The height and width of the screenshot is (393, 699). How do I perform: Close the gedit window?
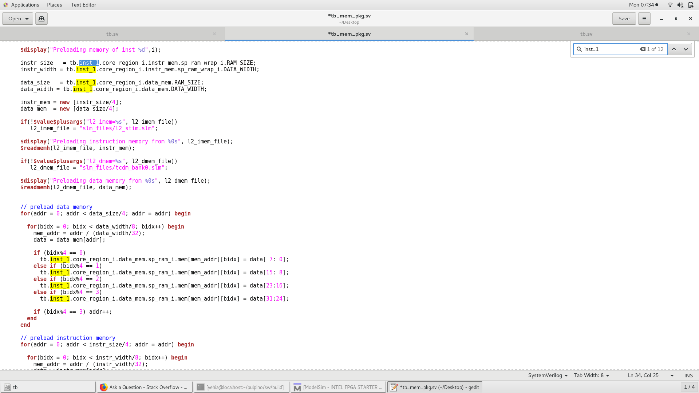[x=690, y=19]
